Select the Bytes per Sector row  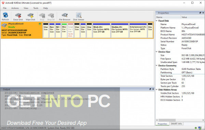[180, 79]
